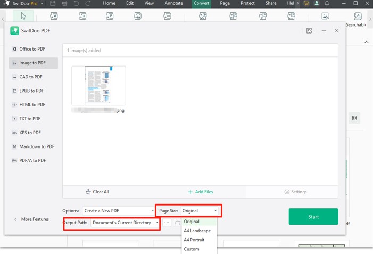Open the output folder icon
The height and width of the screenshot is (254, 373).
(177, 223)
